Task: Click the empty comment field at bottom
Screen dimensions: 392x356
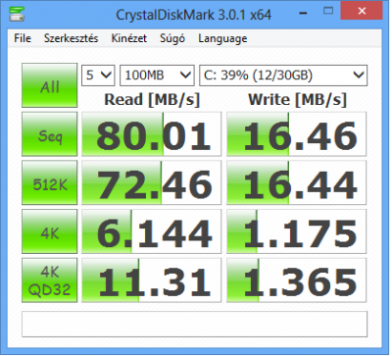Action: 194,324
